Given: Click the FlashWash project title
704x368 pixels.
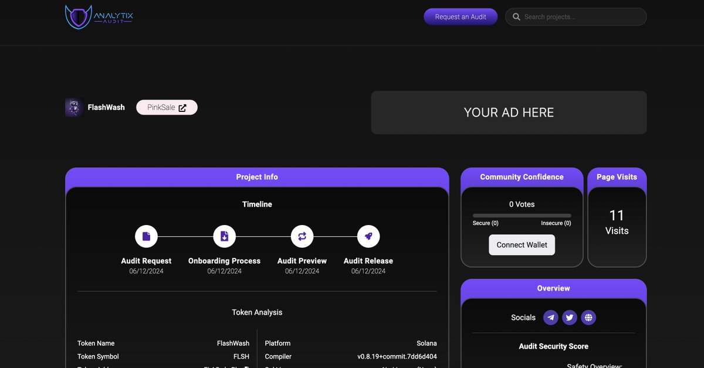Looking at the screenshot, I should (x=106, y=107).
